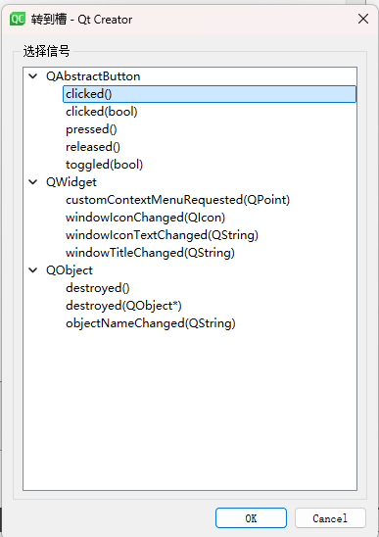
Task: Collapse the QObject signal group
Action: pyautogui.click(x=33, y=269)
